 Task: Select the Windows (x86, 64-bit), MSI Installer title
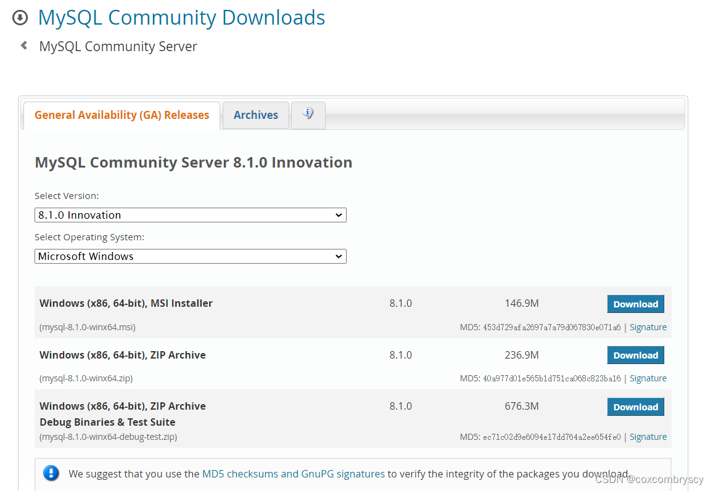coord(126,304)
